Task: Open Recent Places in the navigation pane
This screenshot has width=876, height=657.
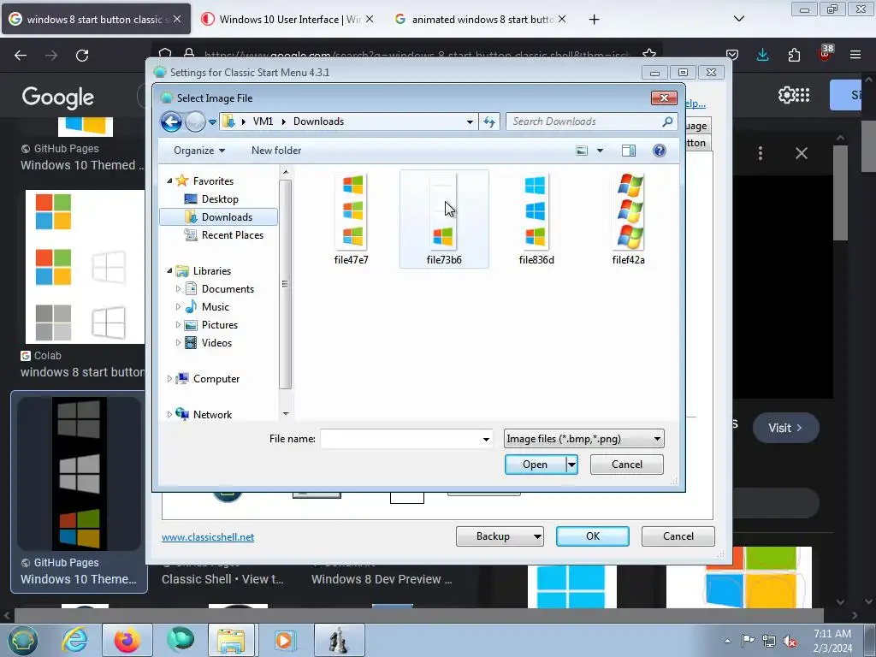Action: click(x=233, y=235)
